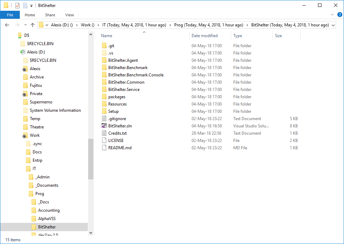Select LICENSE file icon
Viewport: 344px width, 244px height.
(104, 141)
